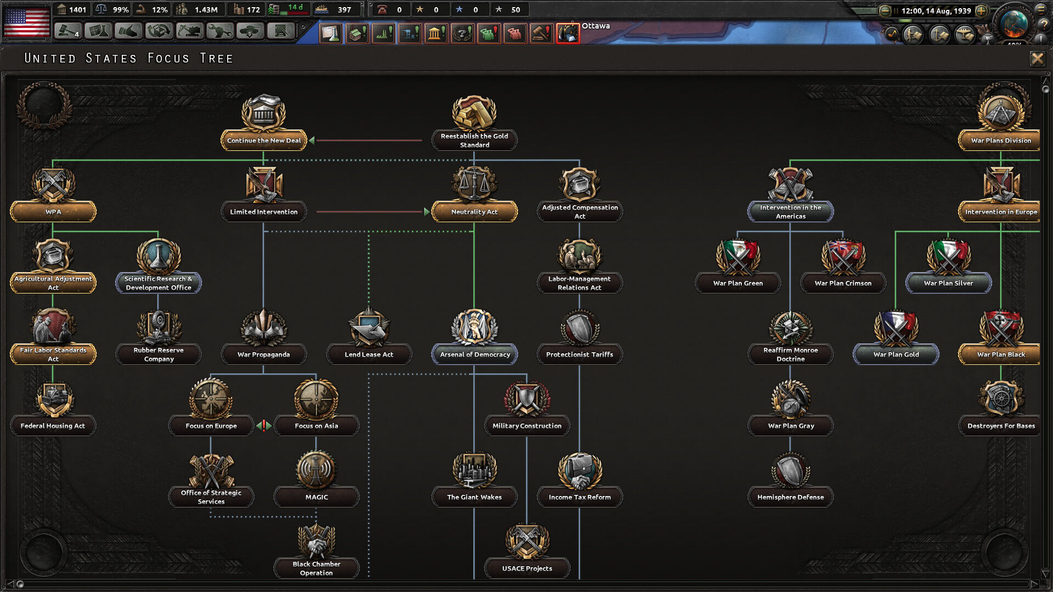Open the achievements trophy icon

[988, 40]
